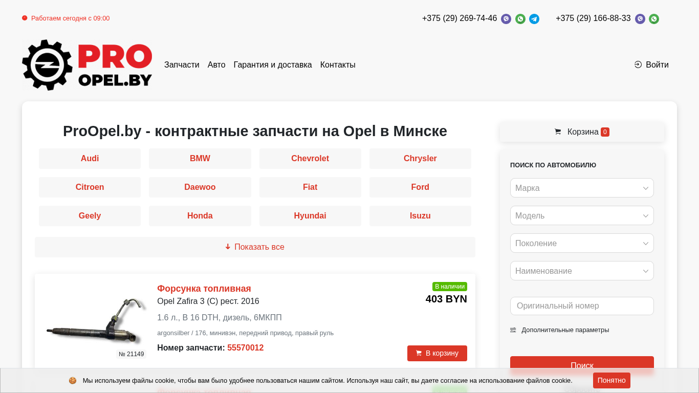Click part number 55570012 link

pyautogui.click(x=246, y=348)
